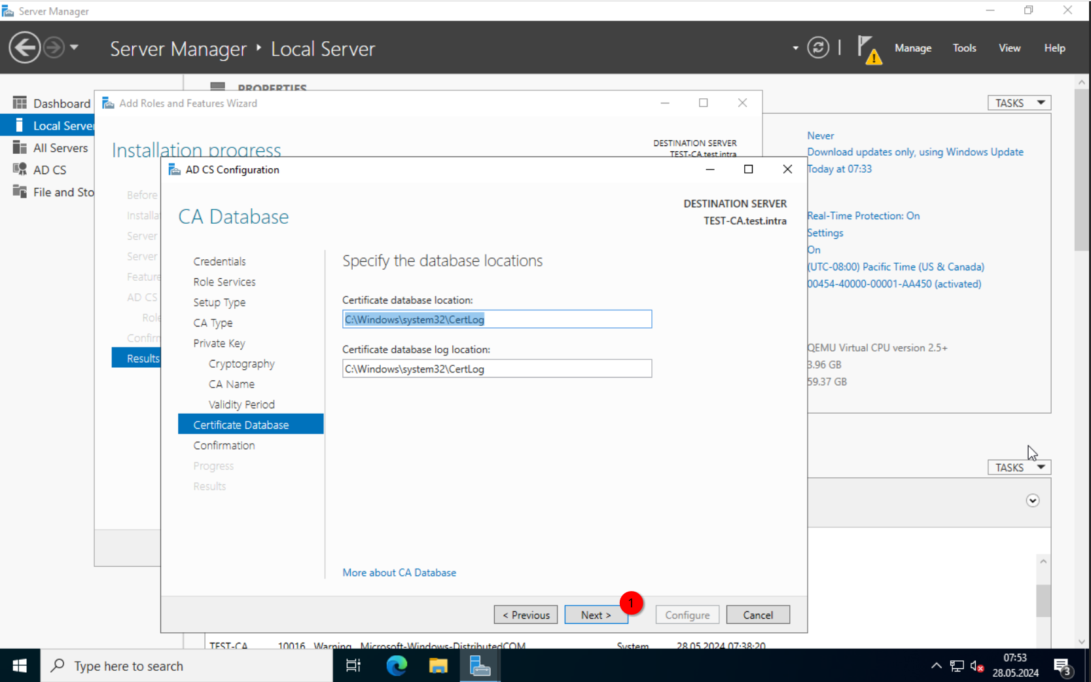Minimize the AD CS Configuration dialog

(x=710, y=169)
